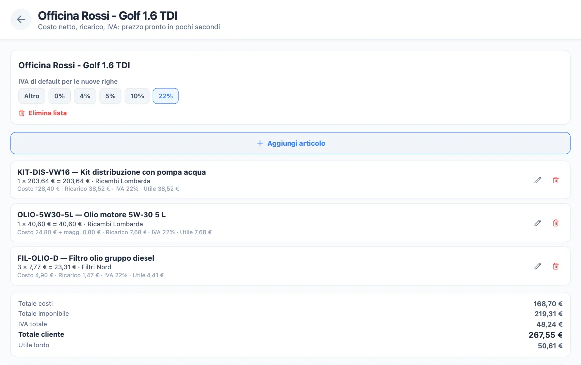Screen dimensions: 581x365
Task: Click the Elimina lista link
Action: point(43,113)
